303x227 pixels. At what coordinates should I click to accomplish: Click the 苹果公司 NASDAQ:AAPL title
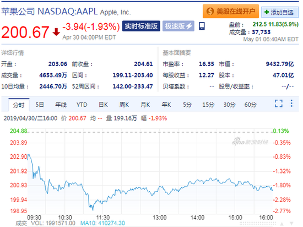[50, 12]
